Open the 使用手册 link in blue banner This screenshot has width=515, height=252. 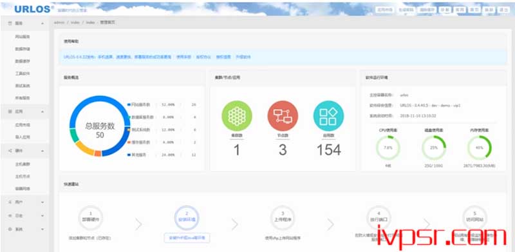(x=183, y=57)
